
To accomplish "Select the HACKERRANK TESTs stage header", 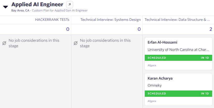I will (52, 20).
